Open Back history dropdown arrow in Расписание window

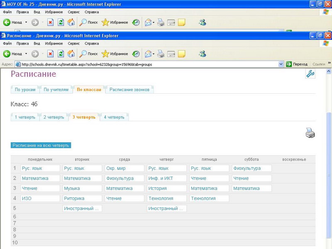pos(26,54)
